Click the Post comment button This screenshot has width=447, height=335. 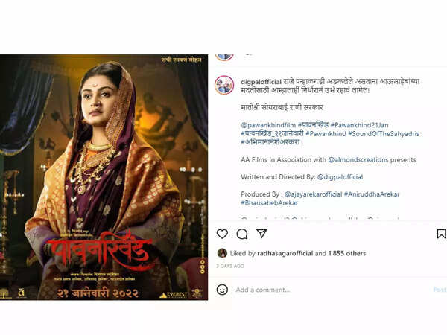[440, 290]
